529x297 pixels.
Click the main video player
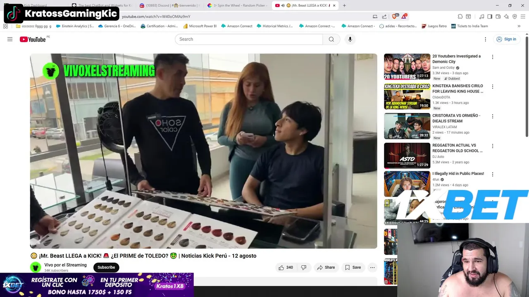203,151
